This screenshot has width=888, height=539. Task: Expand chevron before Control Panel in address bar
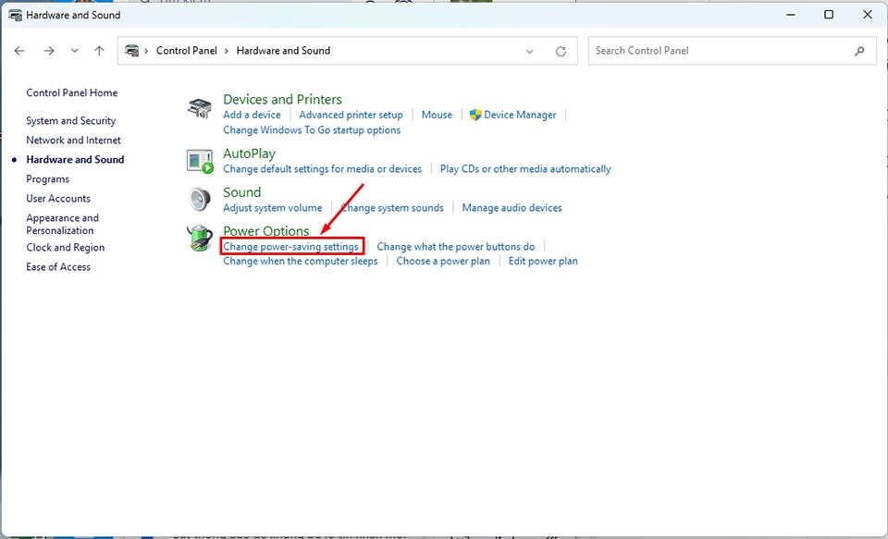coord(146,51)
